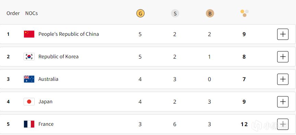Click the silver medal S icon
The height and width of the screenshot is (135, 296).
point(175,14)
